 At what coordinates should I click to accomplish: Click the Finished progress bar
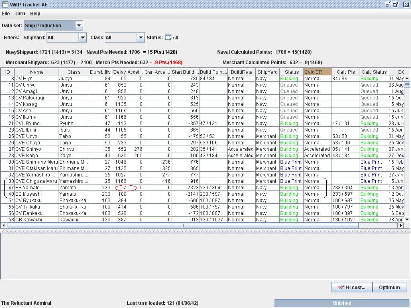tap(342, 303)
